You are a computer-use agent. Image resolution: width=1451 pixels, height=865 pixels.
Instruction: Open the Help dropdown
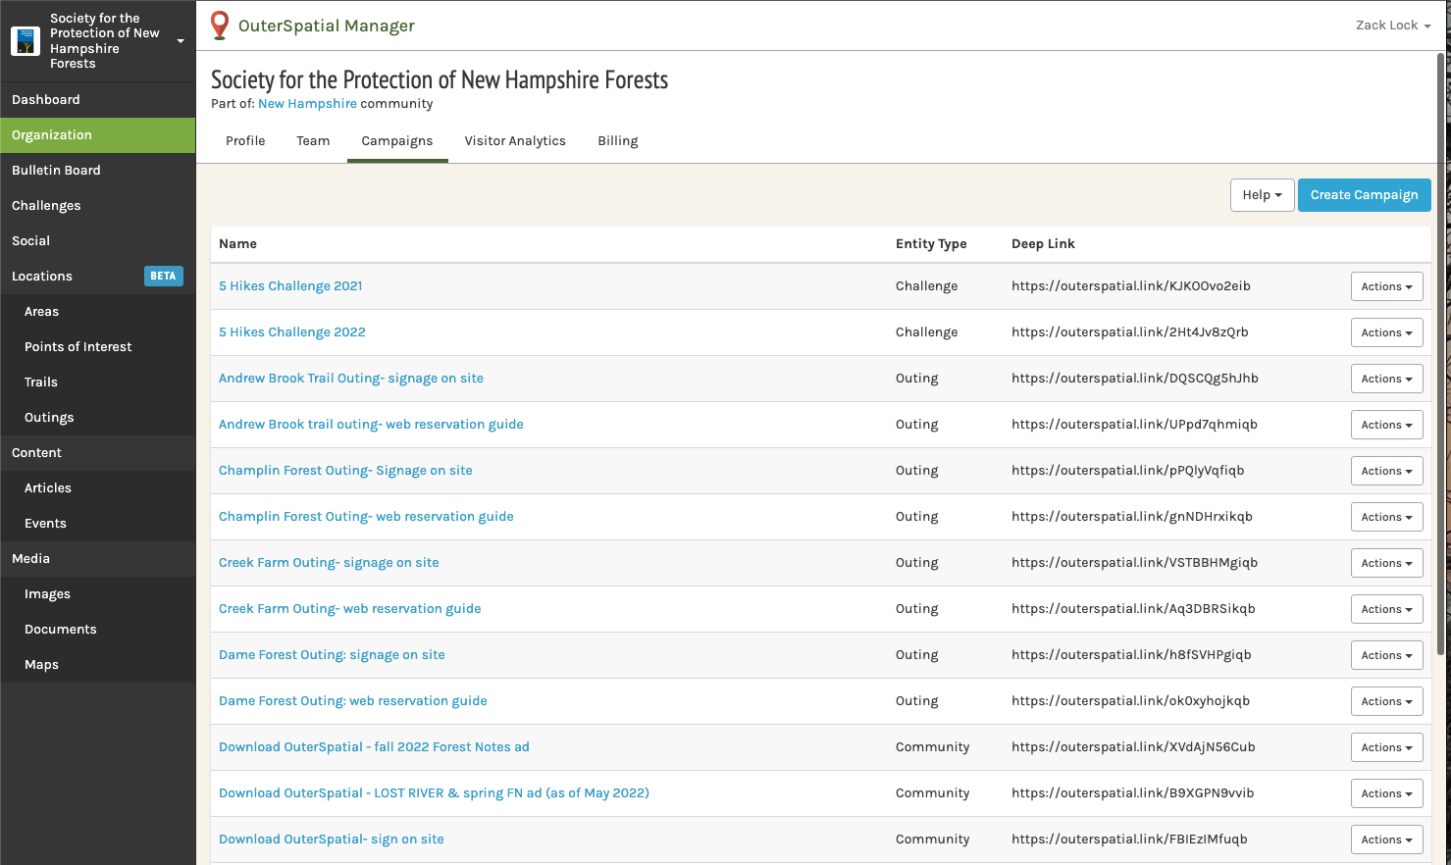[x=1262, y=195]
